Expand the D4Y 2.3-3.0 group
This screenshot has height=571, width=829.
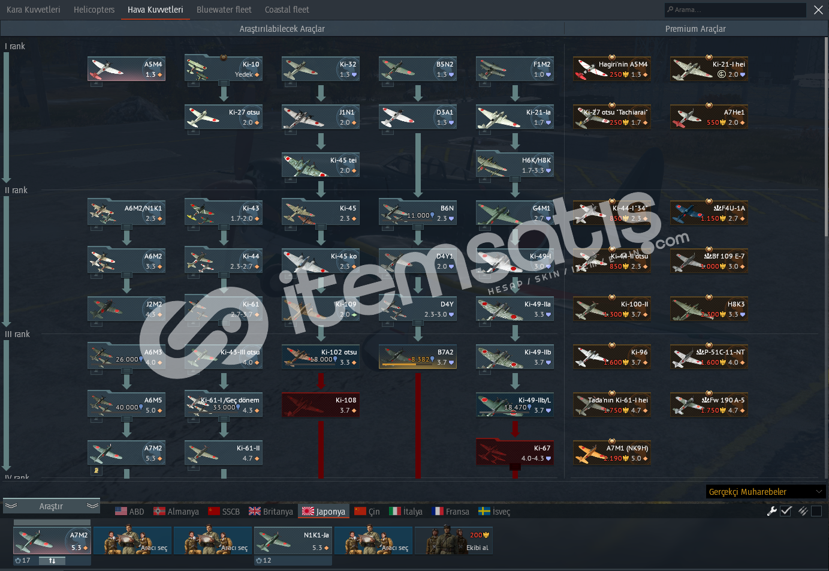(418, 309)
